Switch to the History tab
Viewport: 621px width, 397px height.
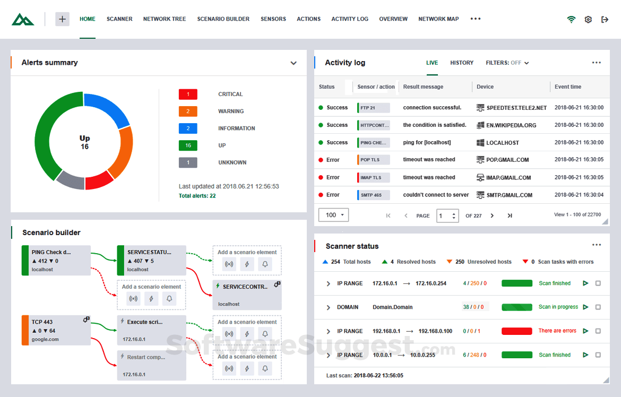(461, 63)
